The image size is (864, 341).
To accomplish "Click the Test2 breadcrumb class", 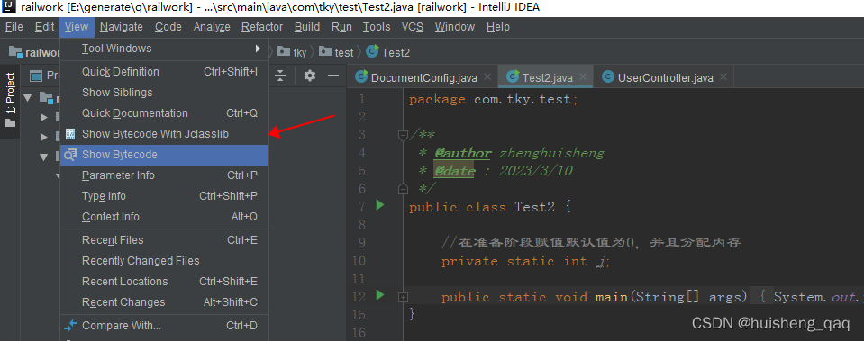I will [x=388, y=53].
